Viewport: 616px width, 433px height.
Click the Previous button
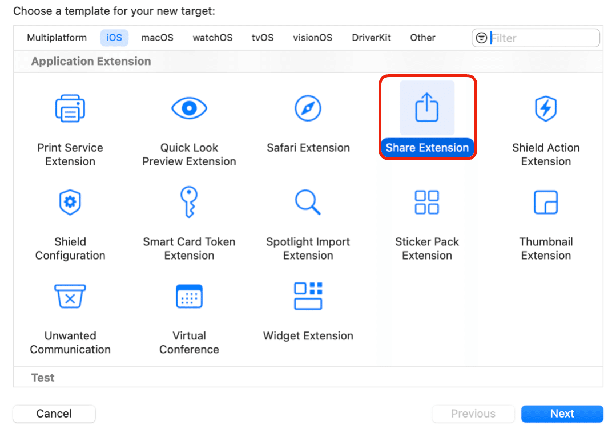coord(473,414)
